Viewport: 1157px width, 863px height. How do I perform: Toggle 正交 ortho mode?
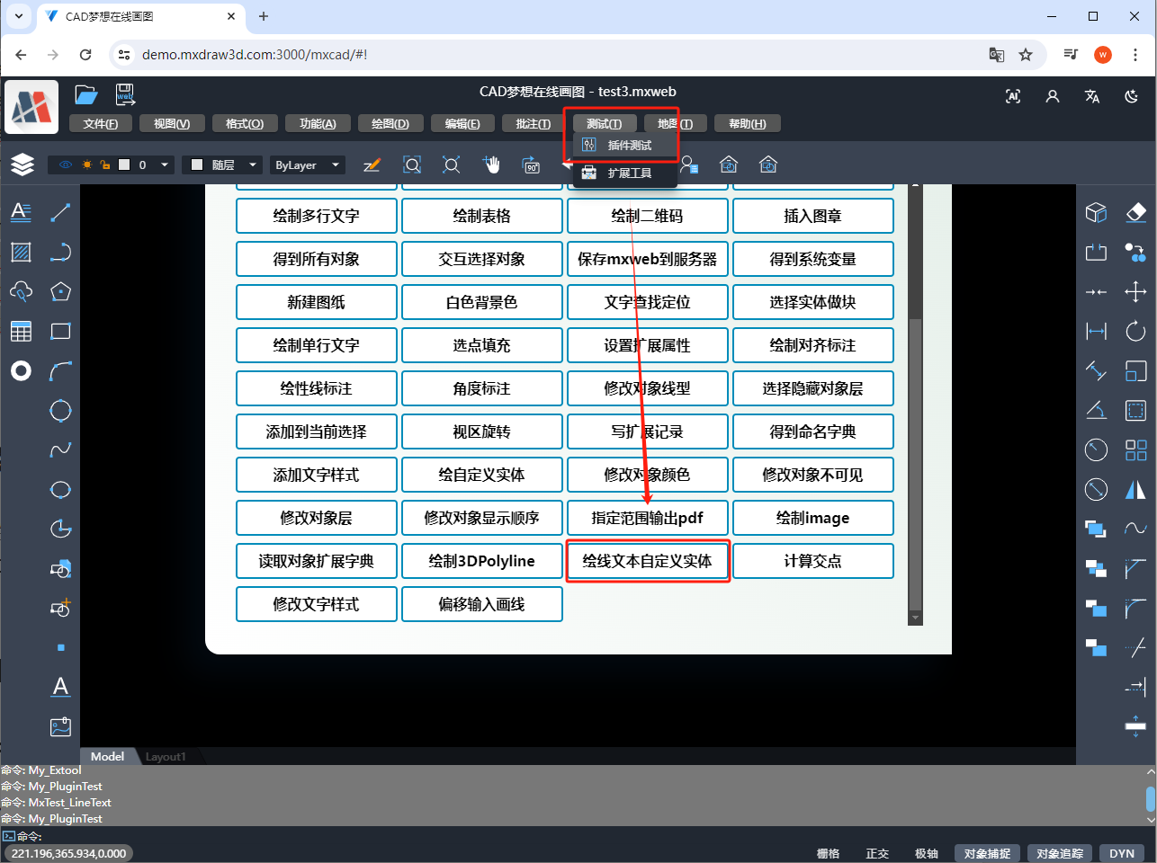pyautogui.click(x=877, y=853)
